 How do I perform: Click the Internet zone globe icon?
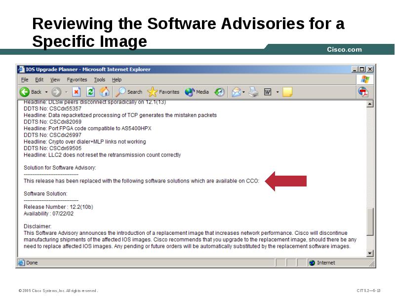coord(312,263)
